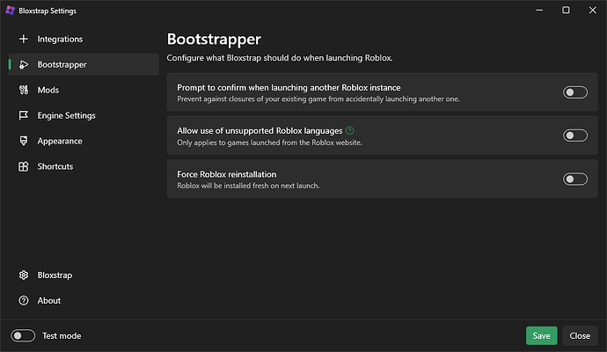Enable the unsupported Roblox languages switch
Image resolution: width=607 pixels, height=352 pixels.
[x=574, y=136]
